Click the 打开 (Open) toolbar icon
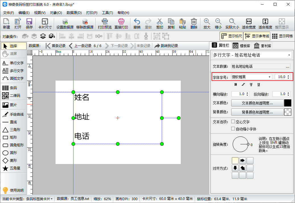 point(18,24)
